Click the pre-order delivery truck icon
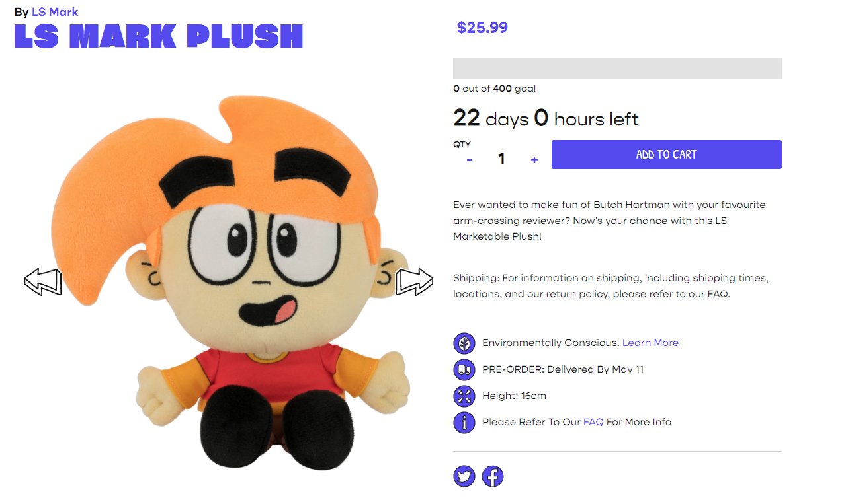This screenshot has width=842, height=498. 464,370
